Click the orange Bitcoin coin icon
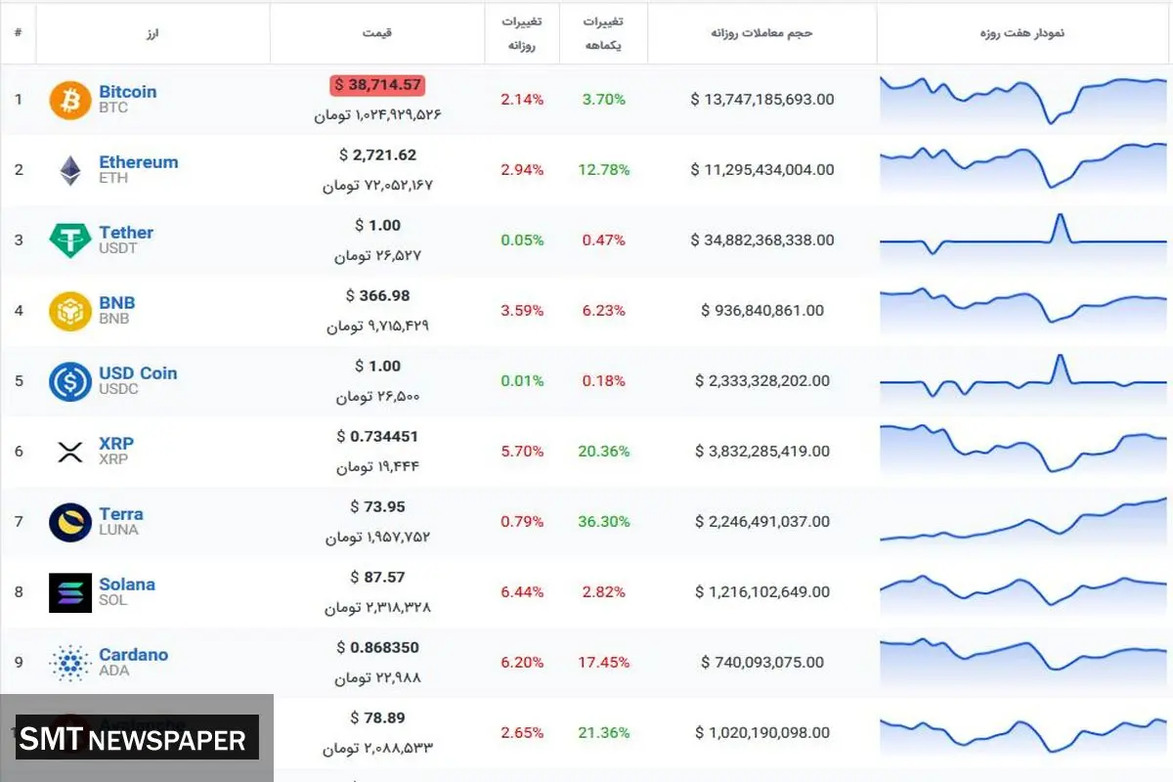The width and height of the screenshot is (1173, 782). pyautogui.click(x=70, y=100)
